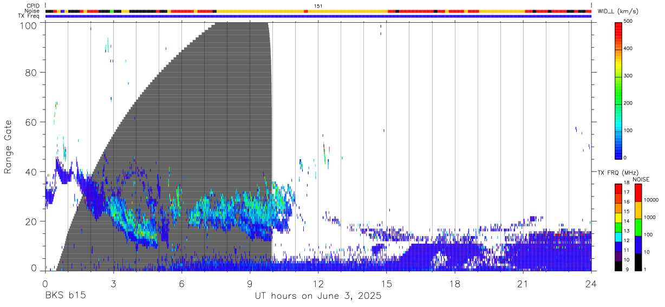
Task: Select the TX Freq row label
Action: tap(30, 16)
